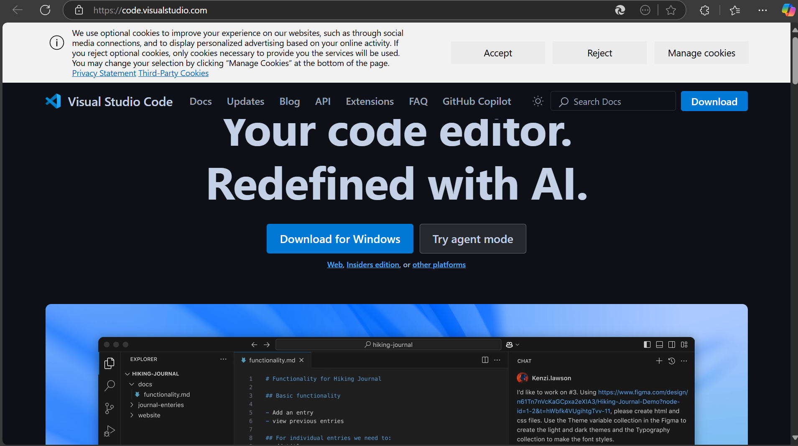Click the browser address bar URL
The height and width of the screenshot is (446, 798).
click(150, 10)
